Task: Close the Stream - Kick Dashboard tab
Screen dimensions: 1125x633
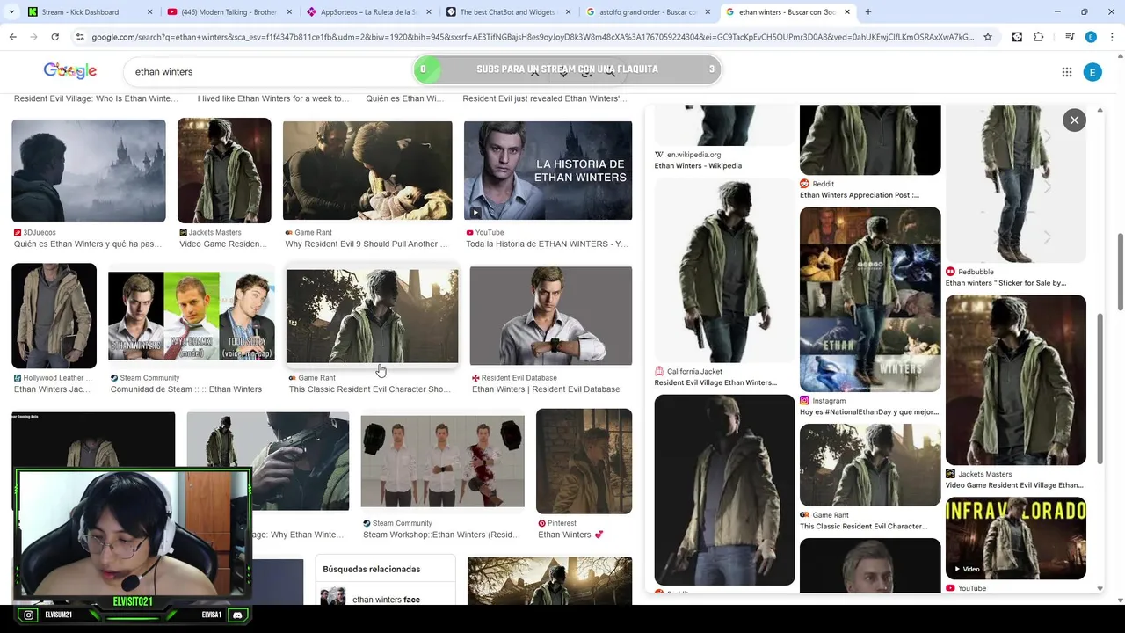Action: coord(149,12)
